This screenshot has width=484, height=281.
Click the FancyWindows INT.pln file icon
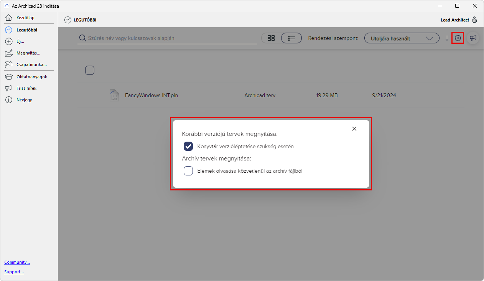pyautogui.click(x=114, y=95)
